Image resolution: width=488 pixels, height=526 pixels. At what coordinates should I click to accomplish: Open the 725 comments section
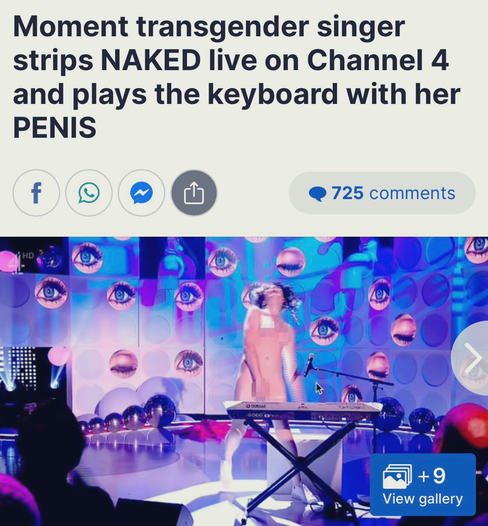[382, 193]
